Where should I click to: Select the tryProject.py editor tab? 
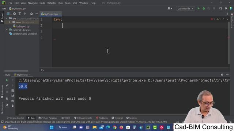51,14
